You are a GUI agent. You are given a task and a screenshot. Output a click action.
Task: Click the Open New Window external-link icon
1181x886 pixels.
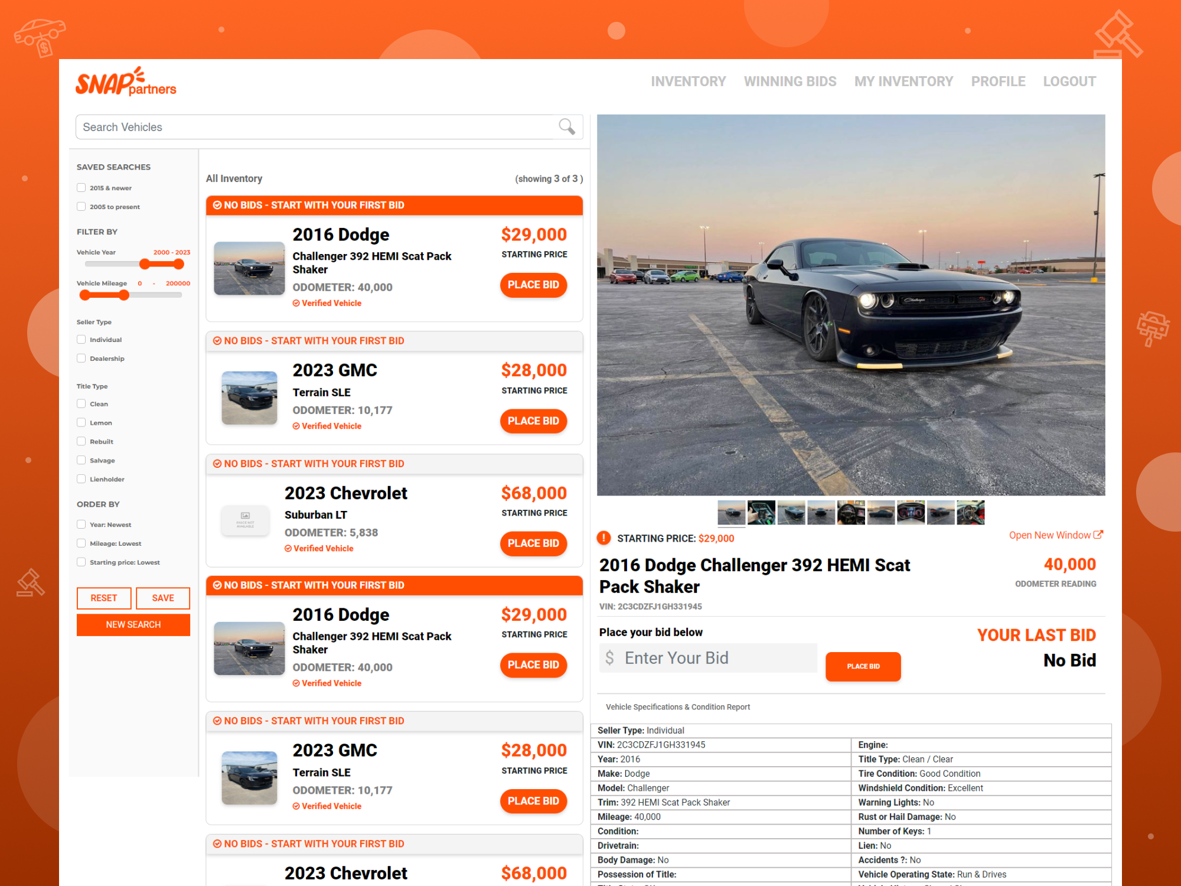[x=1098, y=535]
